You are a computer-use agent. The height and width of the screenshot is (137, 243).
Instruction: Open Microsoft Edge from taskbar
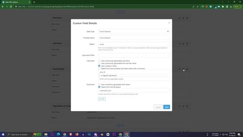point(58,134)
